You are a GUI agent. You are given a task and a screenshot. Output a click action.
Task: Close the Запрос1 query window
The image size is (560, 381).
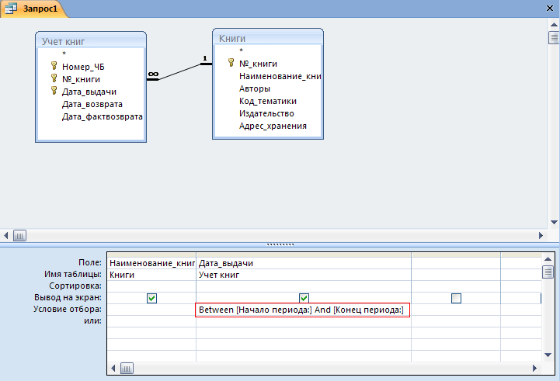tap(550, 8)
